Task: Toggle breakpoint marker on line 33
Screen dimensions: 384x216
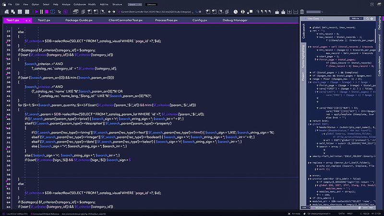Action: pyautogui.click(x=7, y=59)
